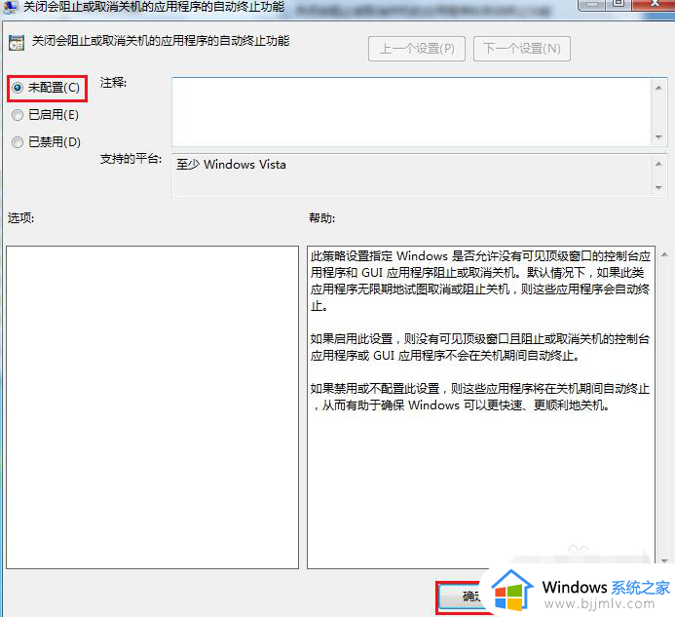The height and width of the screenshot is (617, 675).
Task: Click the 至少 Windows Vista text
Action: (231, 165)
